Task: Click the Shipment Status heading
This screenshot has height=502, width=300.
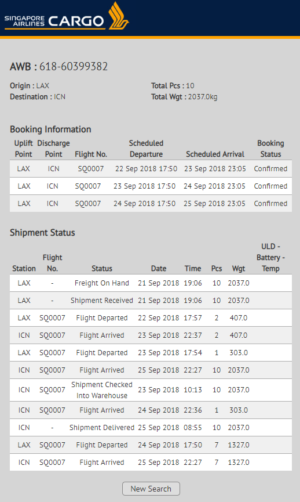Action: (x=42, y=233)
